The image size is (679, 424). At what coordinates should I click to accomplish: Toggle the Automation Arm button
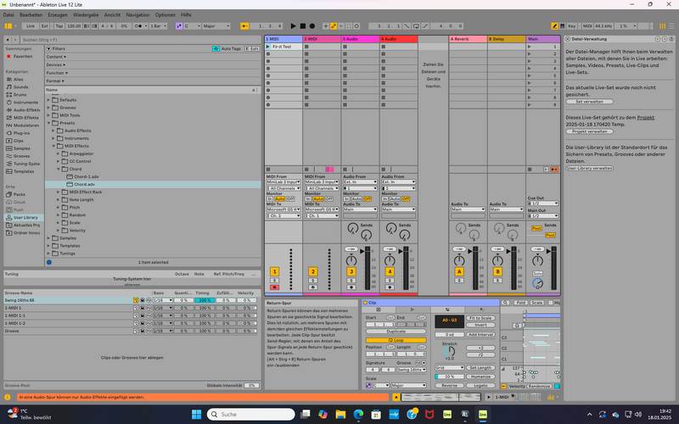(x=334, y=26)
